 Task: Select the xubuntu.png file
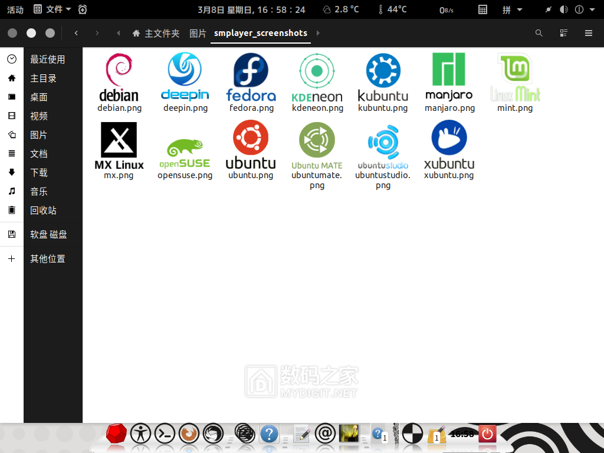tap(449, 150)
